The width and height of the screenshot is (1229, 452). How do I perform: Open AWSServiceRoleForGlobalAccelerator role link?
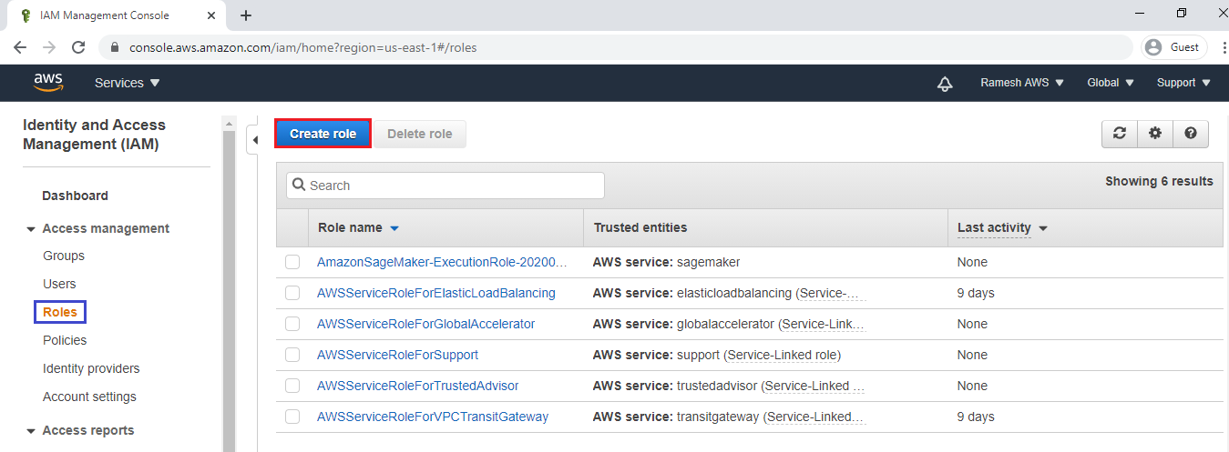pyautogui.click(x=425, y=324)
